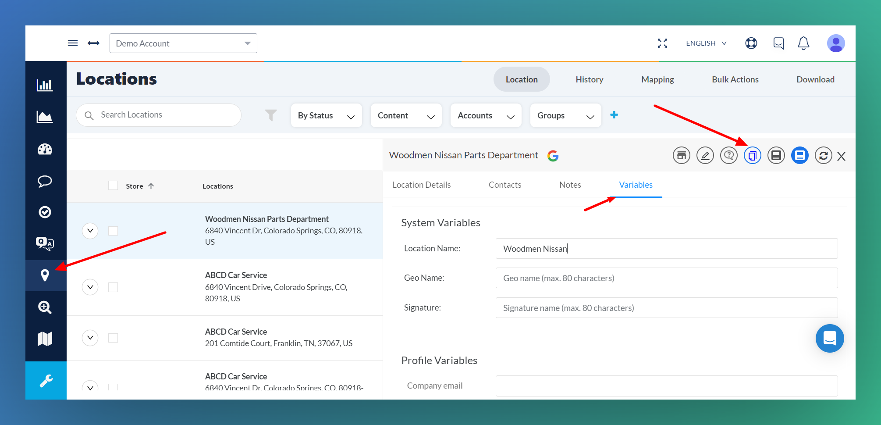The image size is (881, 425).
Task: Switch to the Download tab
Action: (x=815, y=79)
